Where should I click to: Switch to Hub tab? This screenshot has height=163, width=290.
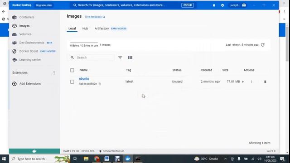[85, 29]
